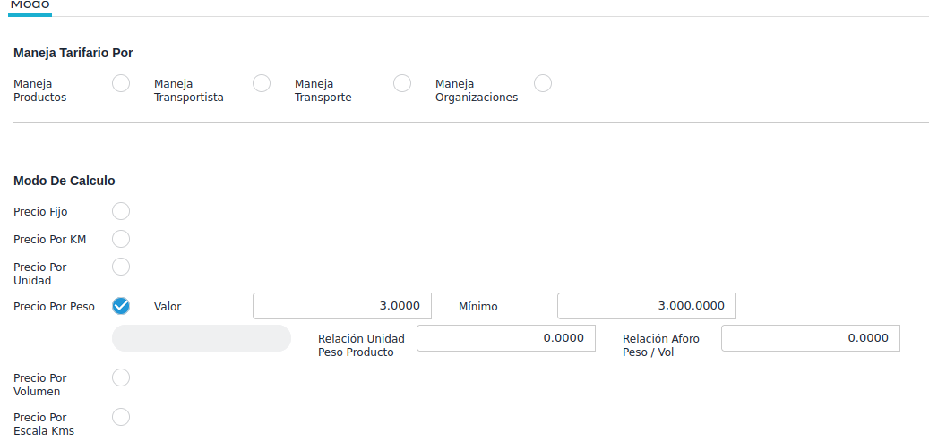Screen dimensions: 929x441
Task: Enable the Maneja Transportista checkbox
Action: point(262,83)
